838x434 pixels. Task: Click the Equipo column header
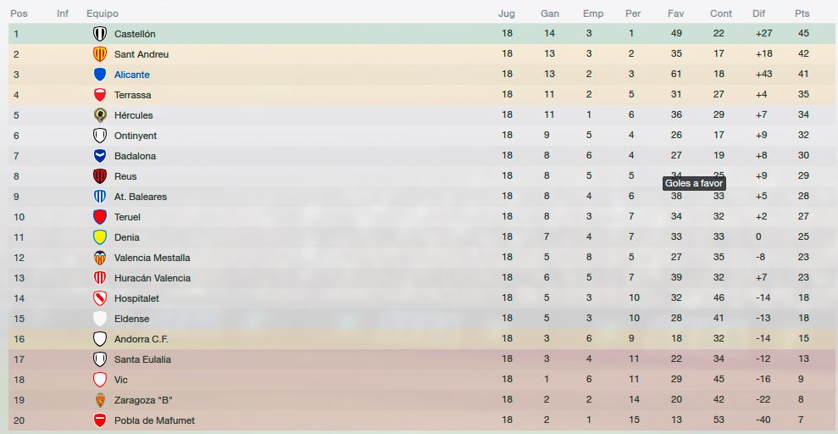[103, 14]
